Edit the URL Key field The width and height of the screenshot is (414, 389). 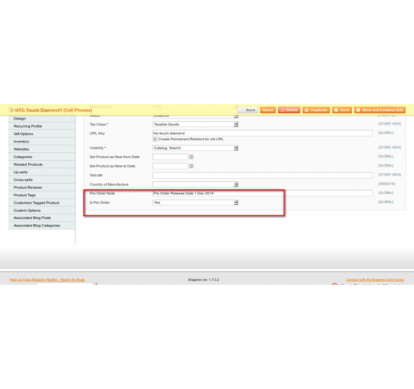tap(263, 133)
